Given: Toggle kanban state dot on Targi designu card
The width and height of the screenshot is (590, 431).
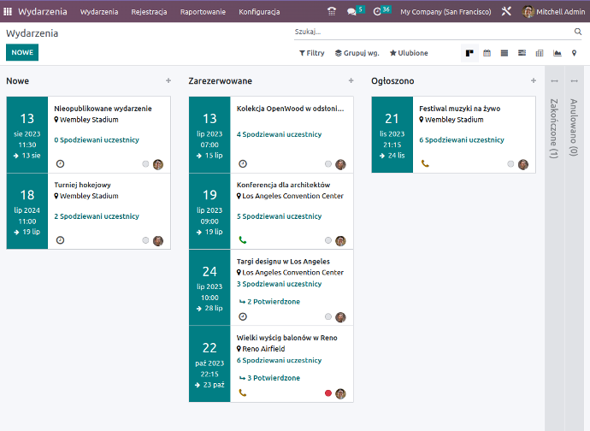Looking at the screenshot, I should (328, 316).
